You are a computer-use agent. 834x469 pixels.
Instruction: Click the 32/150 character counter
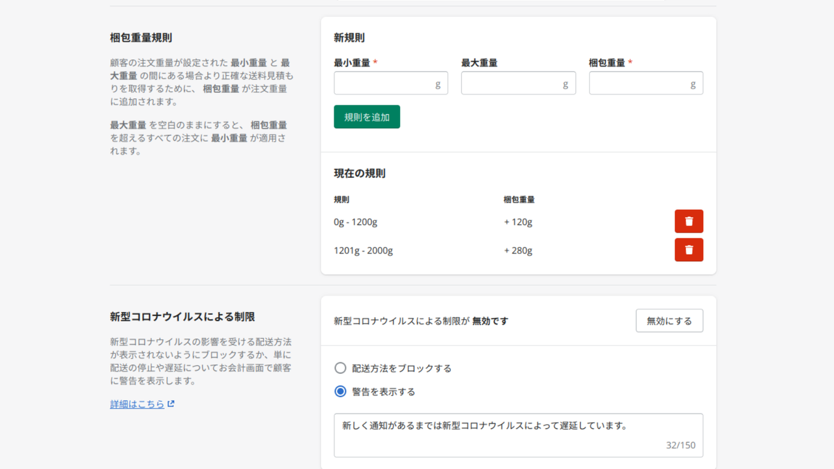681,446
